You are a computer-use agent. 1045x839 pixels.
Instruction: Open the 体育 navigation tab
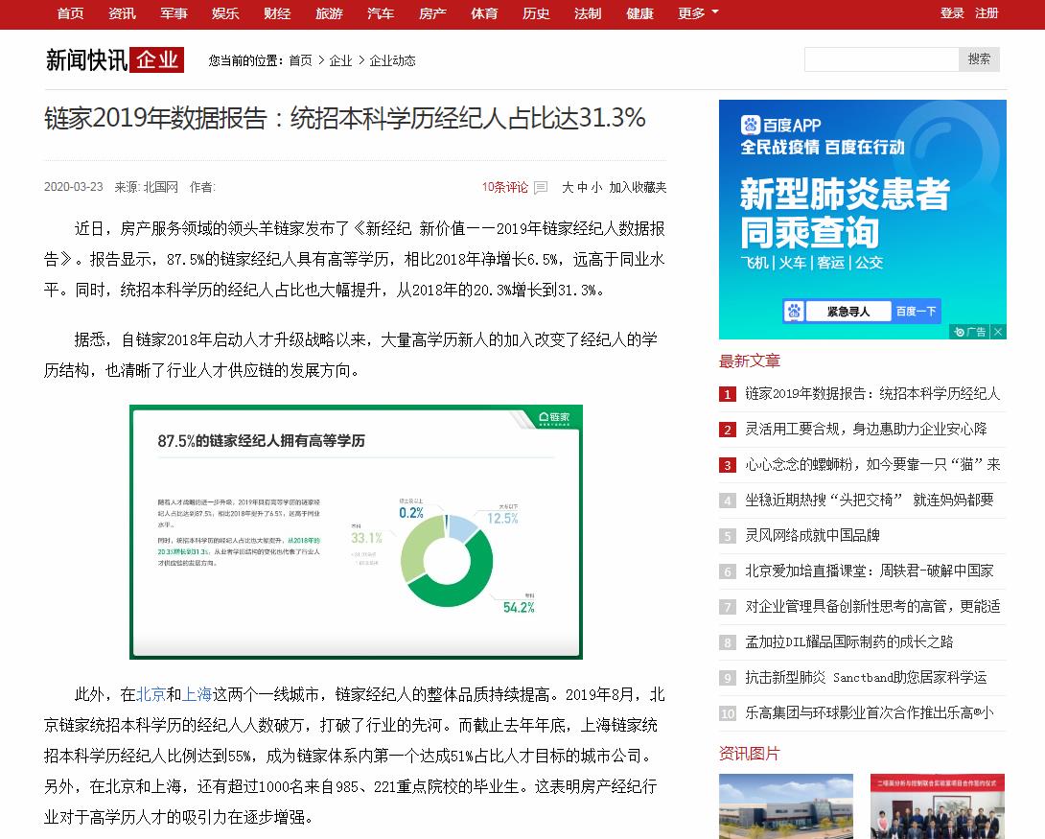484,13
